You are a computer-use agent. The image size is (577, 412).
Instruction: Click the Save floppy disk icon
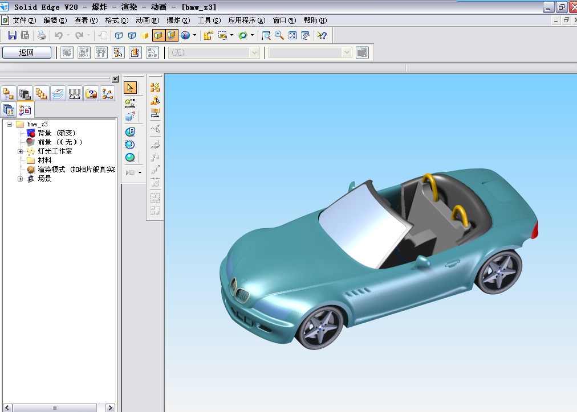(x=12, y=35)
